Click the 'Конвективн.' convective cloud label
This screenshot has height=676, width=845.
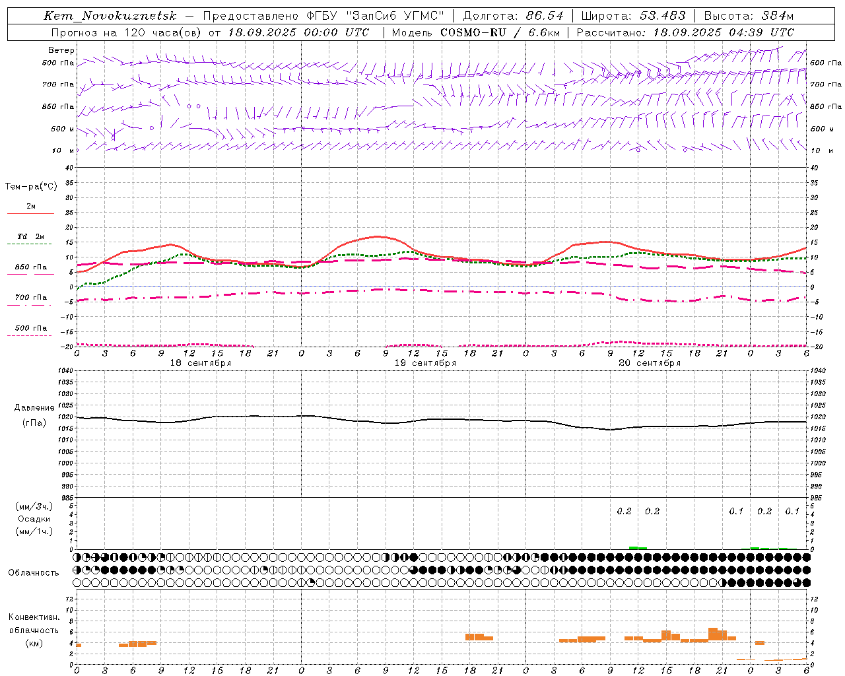point(34,617)
